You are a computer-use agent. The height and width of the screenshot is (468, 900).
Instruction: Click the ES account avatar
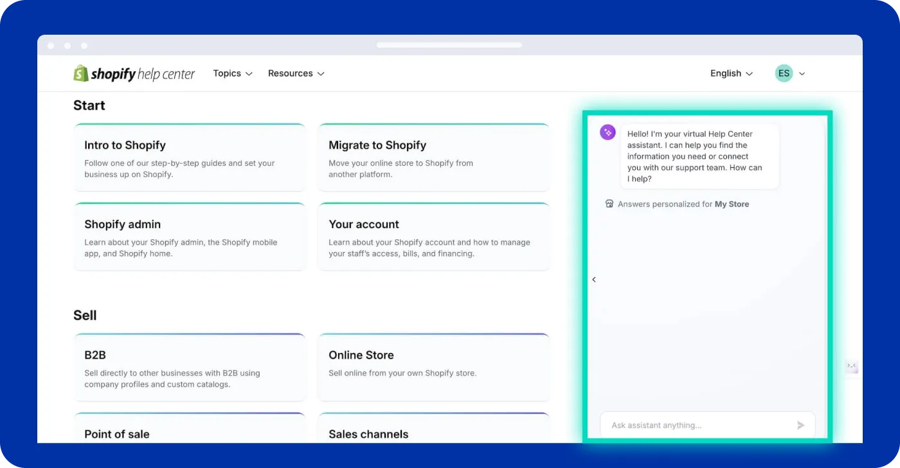784,73
